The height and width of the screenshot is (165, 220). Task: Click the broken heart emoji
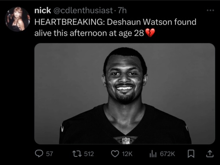[150, 33]
